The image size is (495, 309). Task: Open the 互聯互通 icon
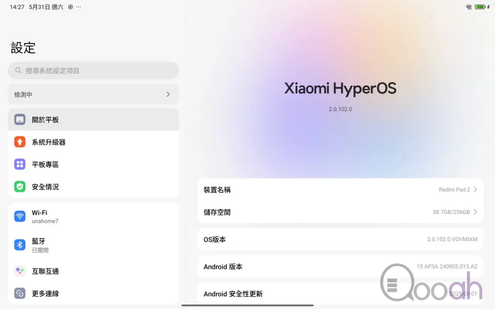pyautogui.click(x=20, y=271)
